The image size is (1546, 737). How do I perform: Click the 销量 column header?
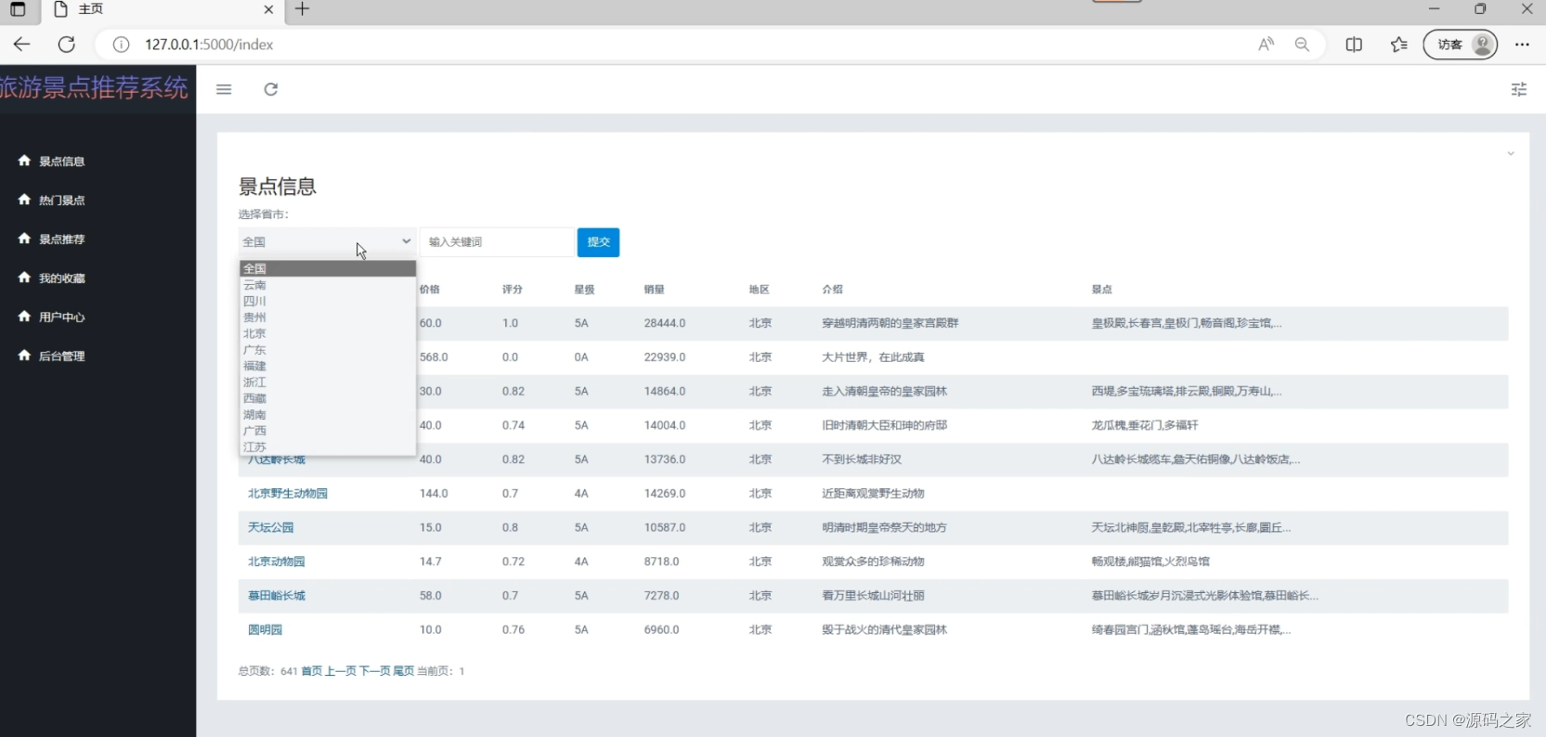point(655,290)
